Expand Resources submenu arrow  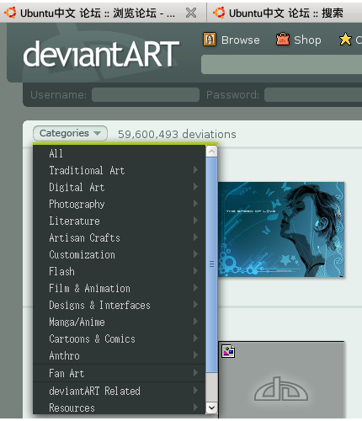(x=195, y=407)
